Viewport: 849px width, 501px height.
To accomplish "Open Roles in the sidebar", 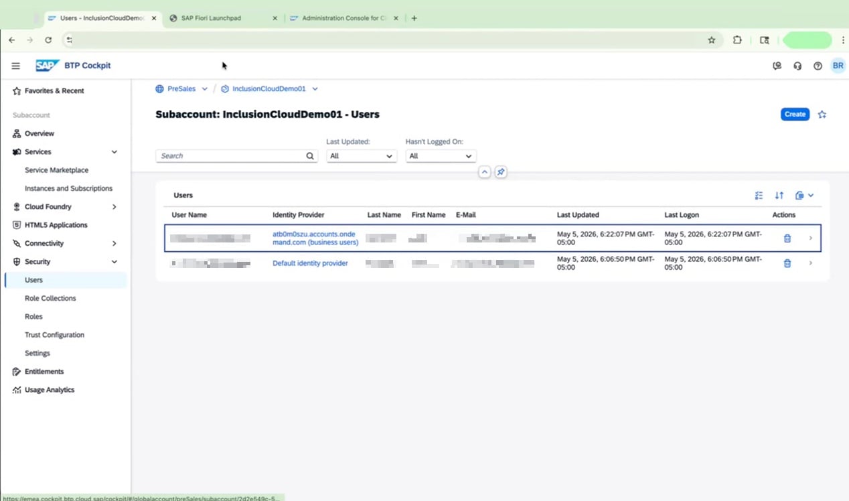I will coord(33,317).
